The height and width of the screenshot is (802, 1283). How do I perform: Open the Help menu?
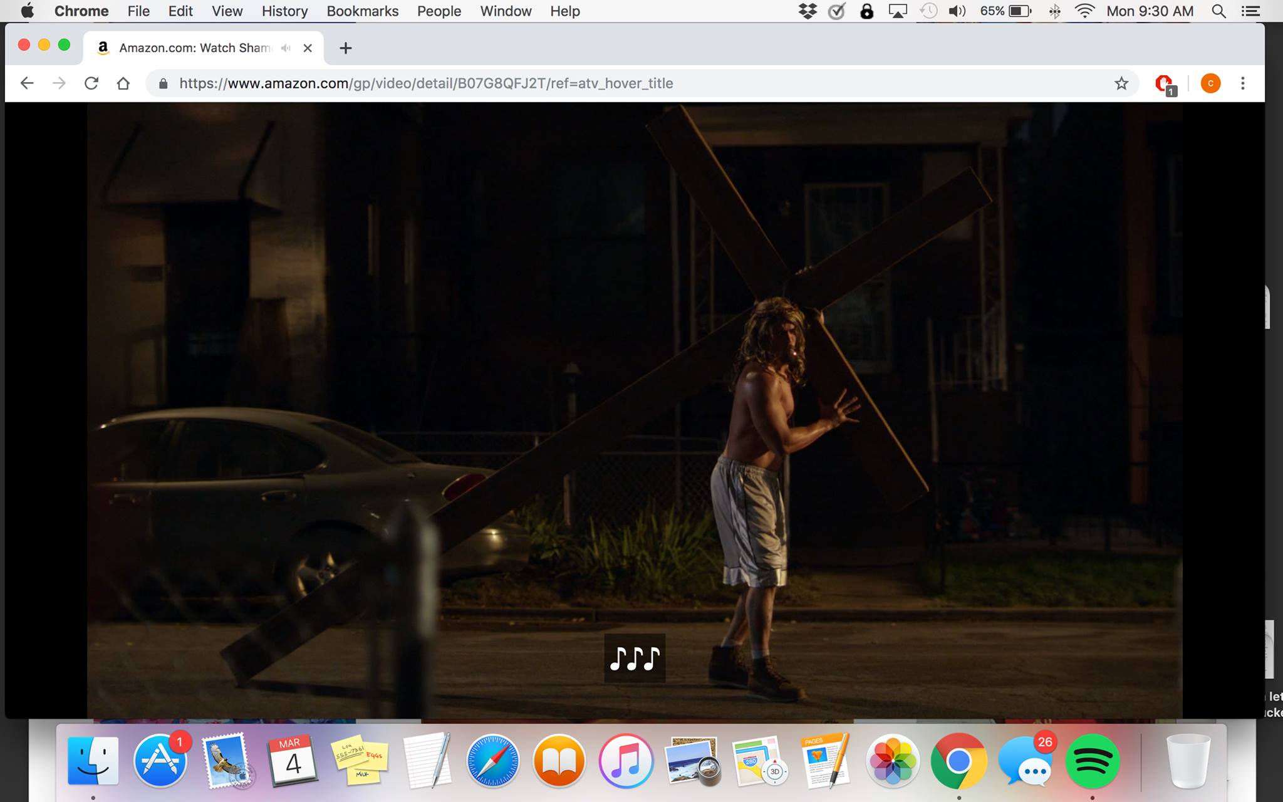(x=565, y=11)
